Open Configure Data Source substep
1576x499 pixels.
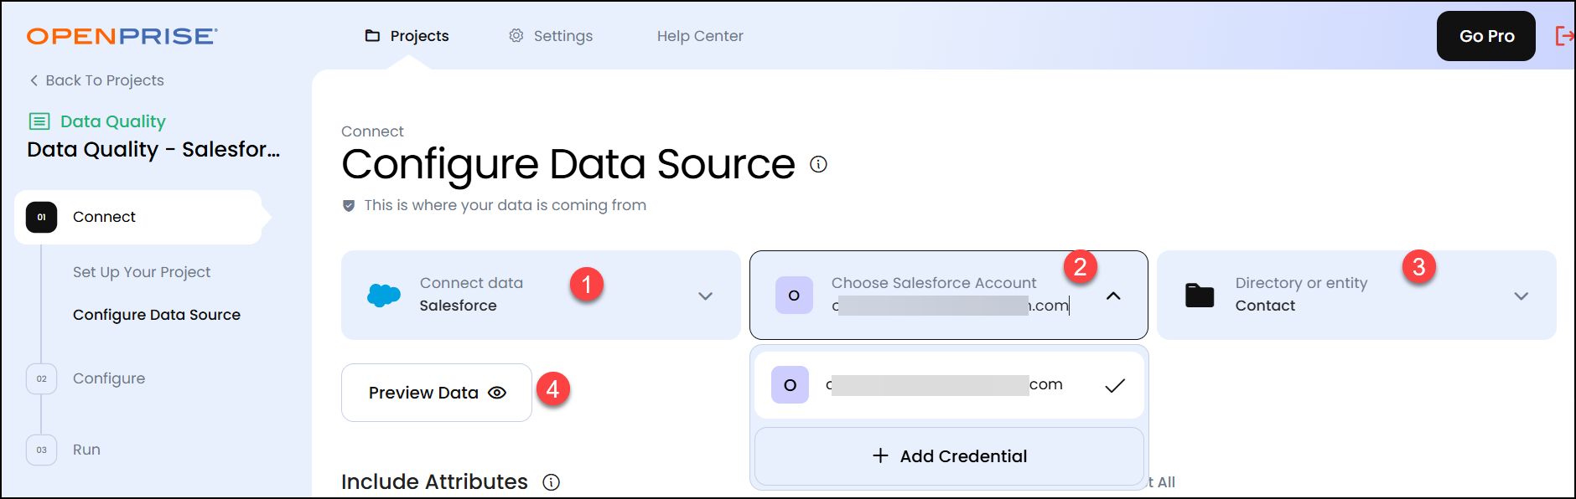point(157,315)
